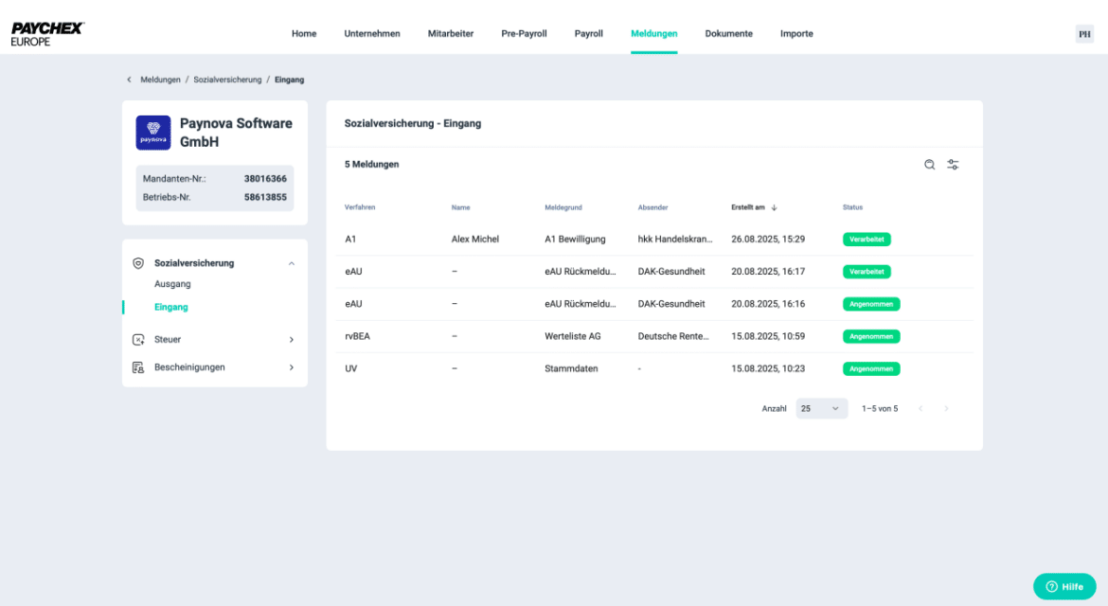Sort by Verfahren column header
This screenshot has height=606, width=1108.
point(360,207)
